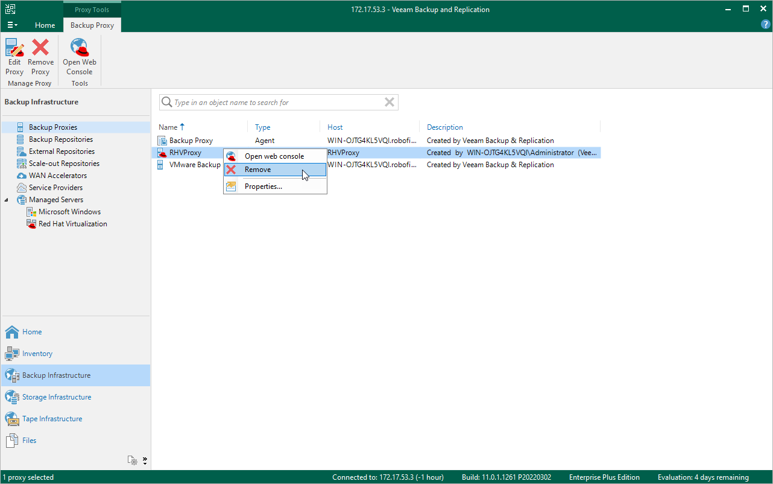Collapse the Managed Servers tree node

tap(7, 200)
